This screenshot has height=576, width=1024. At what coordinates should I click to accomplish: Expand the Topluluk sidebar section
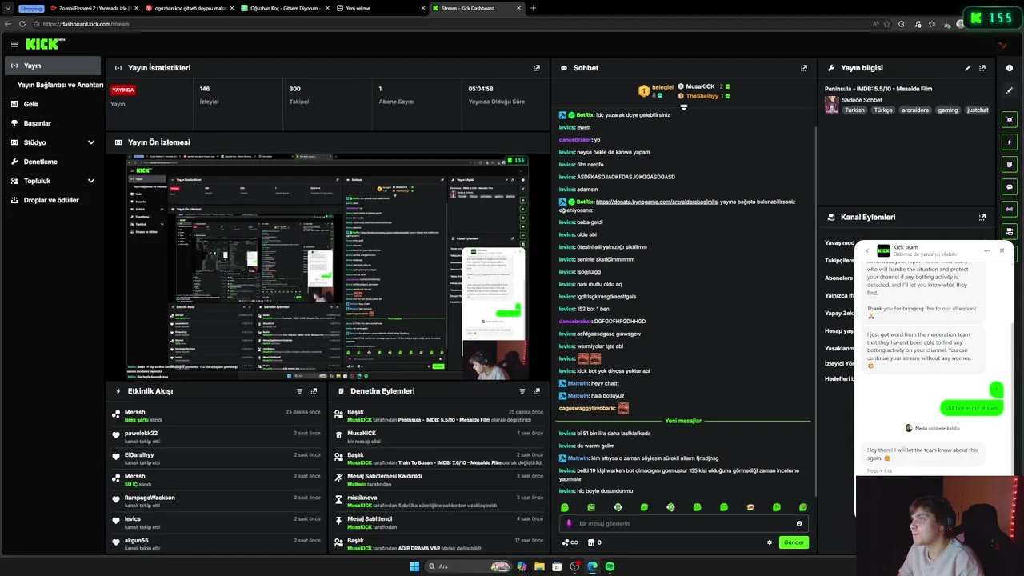coord(91,181)
